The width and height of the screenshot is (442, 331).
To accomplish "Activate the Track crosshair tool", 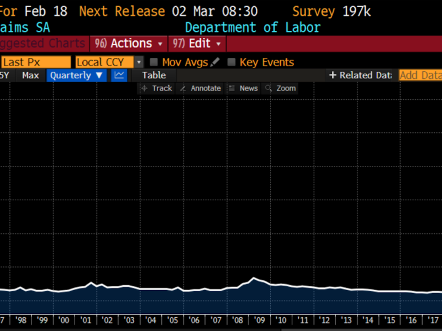I will [157, 88].
